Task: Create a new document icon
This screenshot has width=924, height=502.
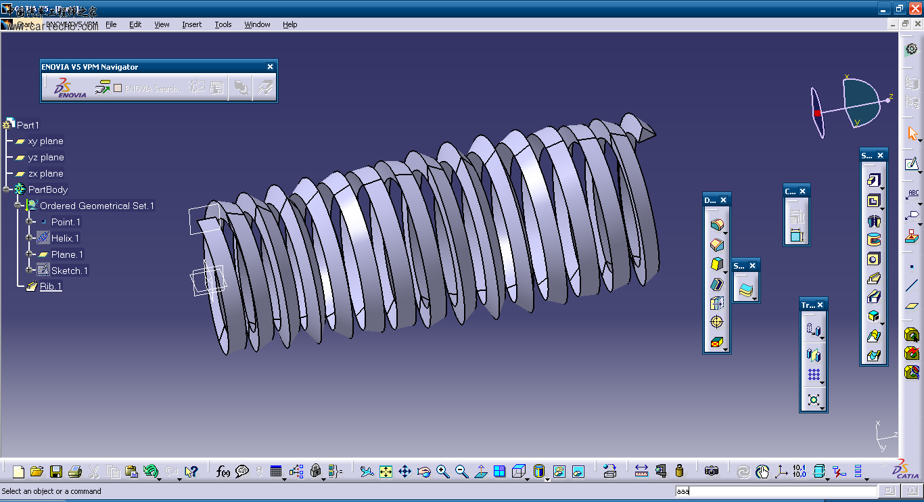Action: (x=18, y=472)
